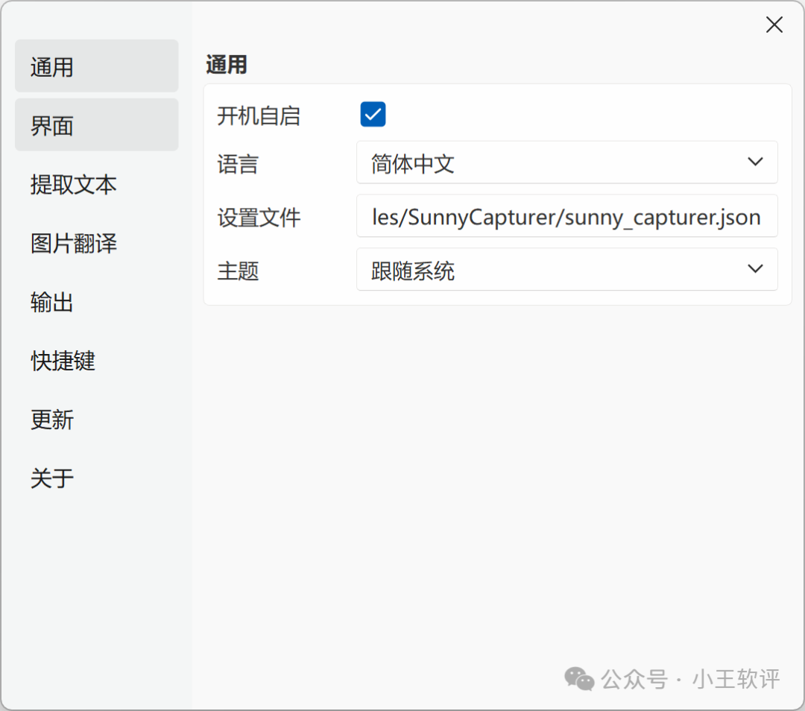Viewport: 805px width, 711px height.
Task: Open the 语言 dropdown
Action: [x=567, y=162]
